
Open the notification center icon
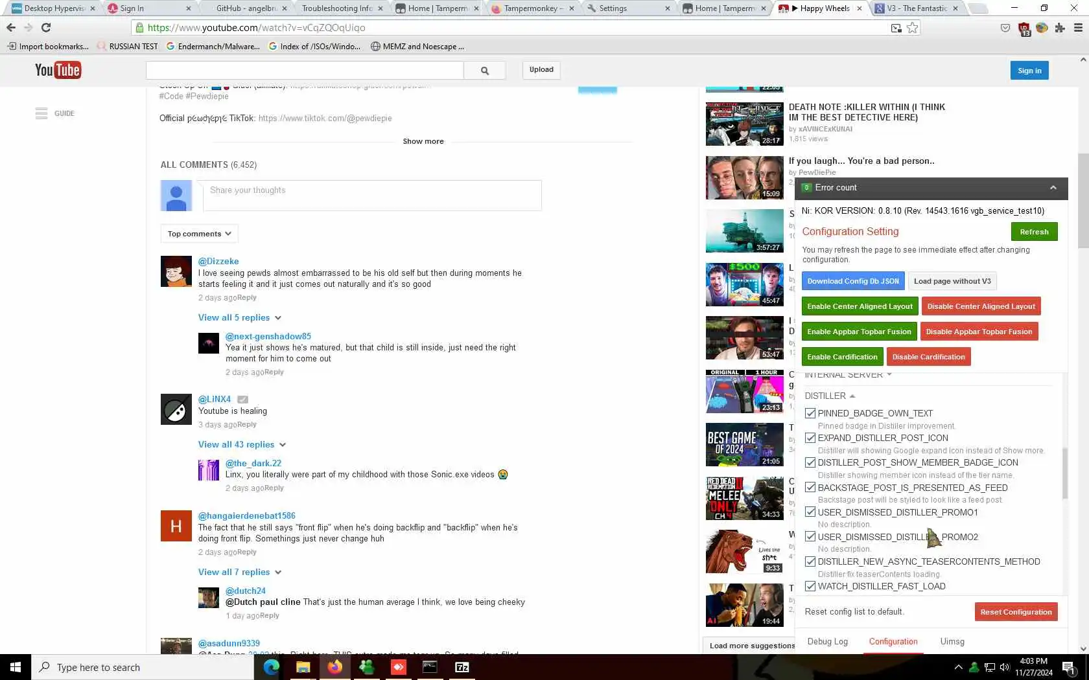[1070, 667]
